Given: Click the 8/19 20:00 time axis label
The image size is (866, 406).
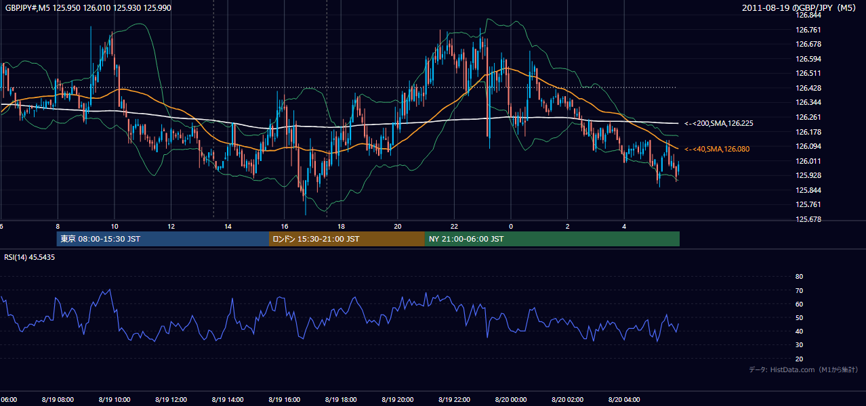Looking at the screenshot, I should click(x=398, y=400).
